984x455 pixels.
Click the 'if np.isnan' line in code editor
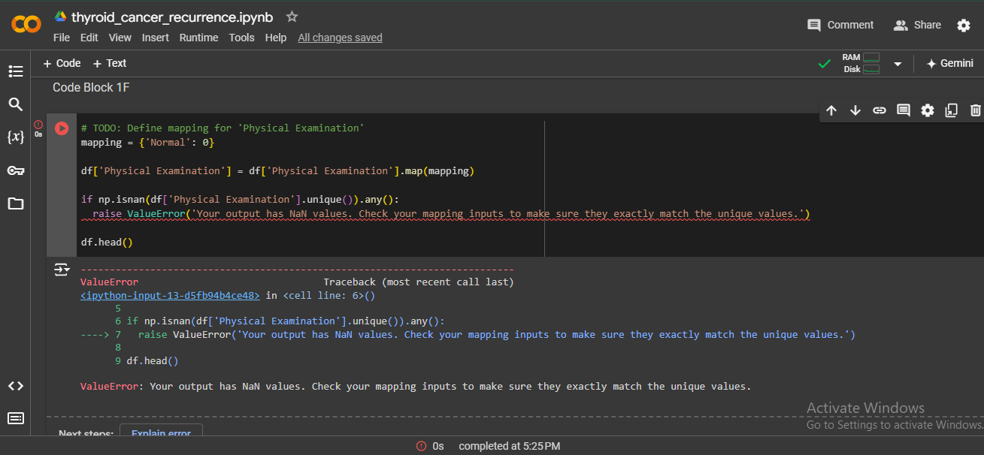(x=241, y=200)
